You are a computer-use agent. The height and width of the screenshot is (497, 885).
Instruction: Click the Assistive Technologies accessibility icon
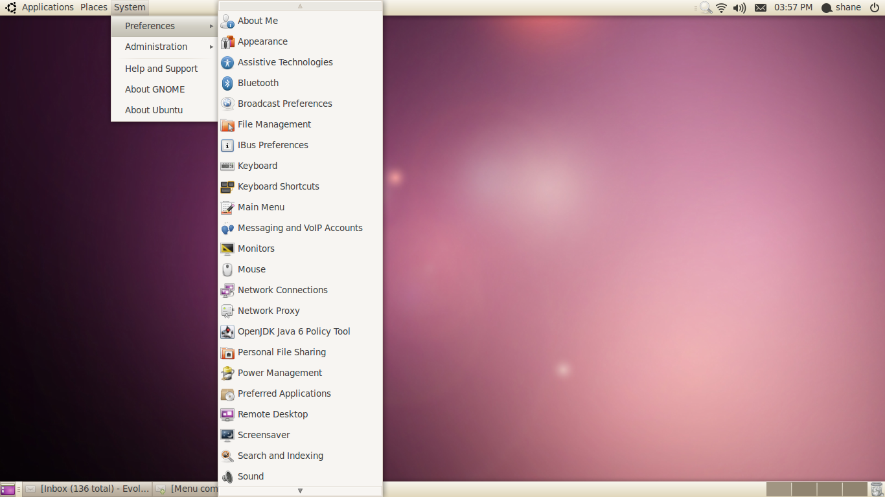pyautogui.click(x=227, y=62)
